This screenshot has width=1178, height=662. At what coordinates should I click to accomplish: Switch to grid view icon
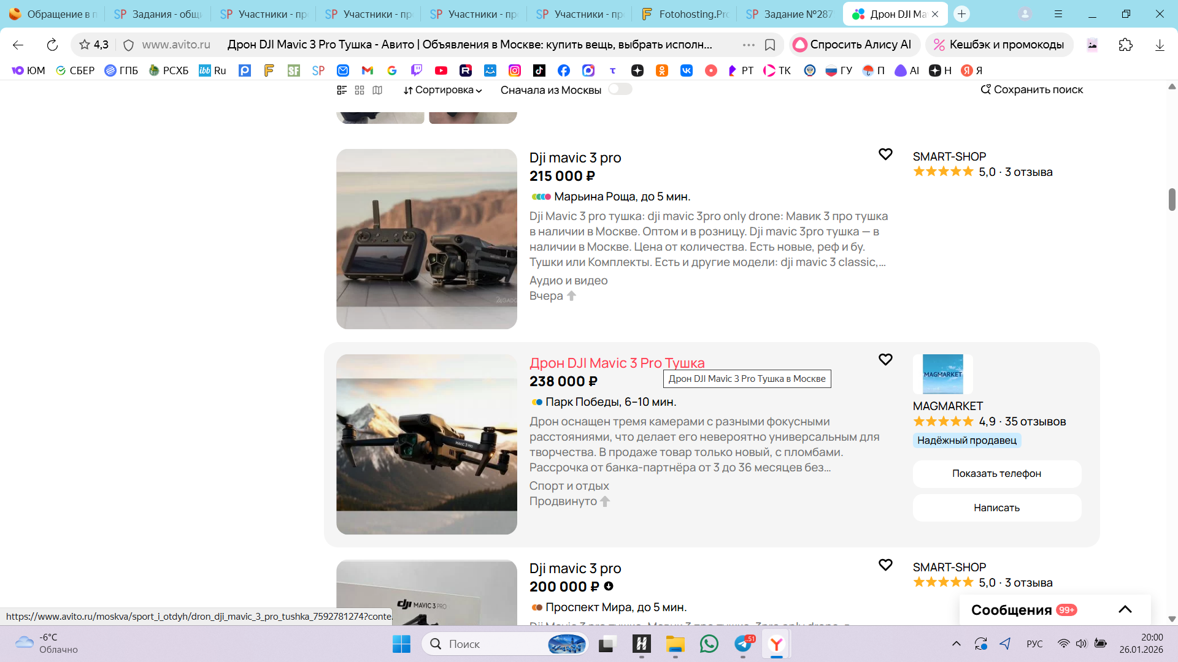point(360,90)
